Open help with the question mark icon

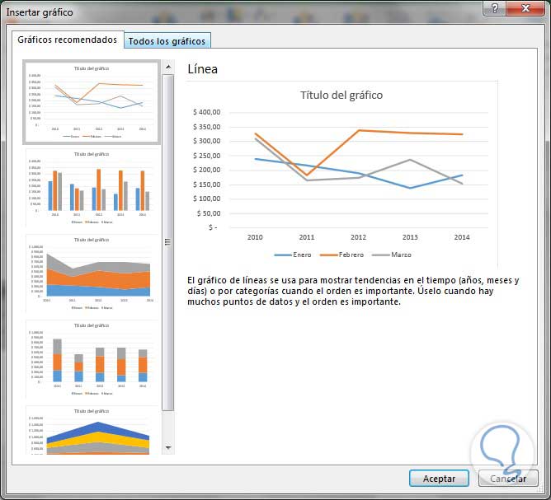tap(495, 8)
